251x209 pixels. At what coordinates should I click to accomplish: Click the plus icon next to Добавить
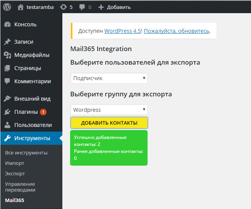(101, 7)
